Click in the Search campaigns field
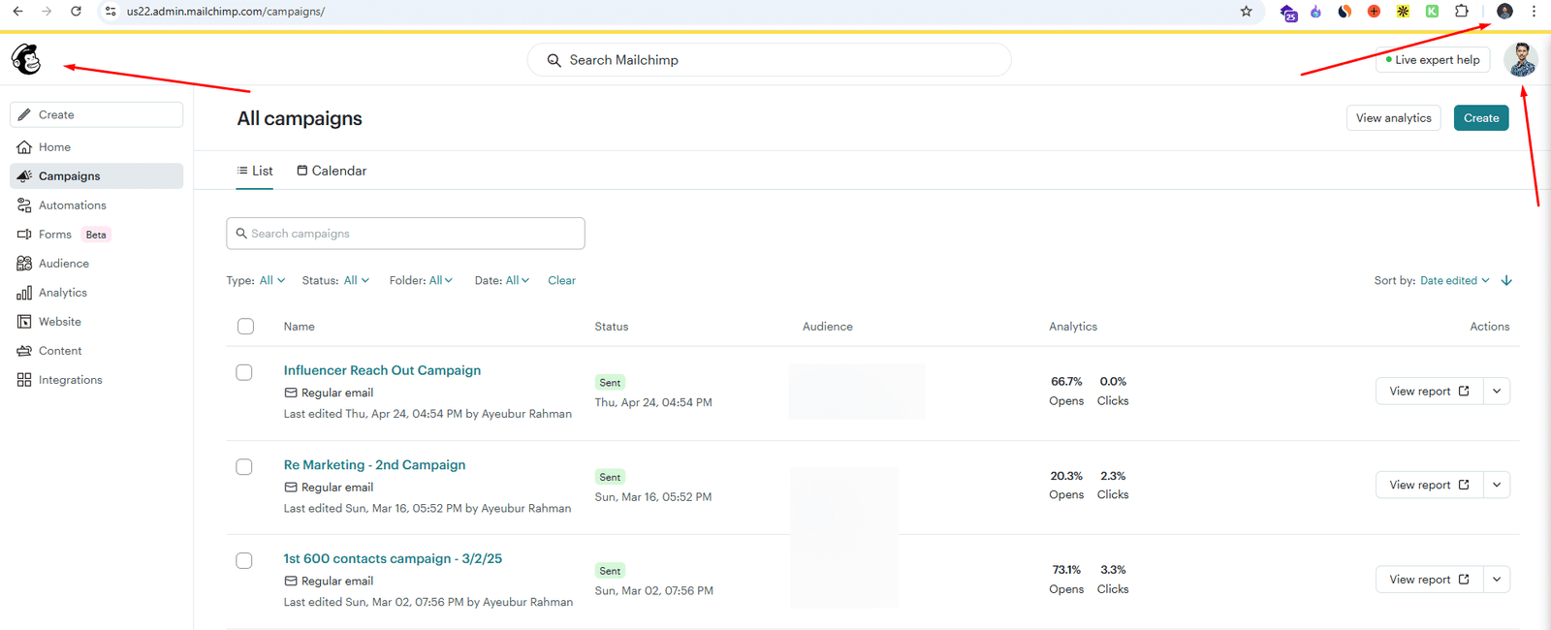 point(405,234)
